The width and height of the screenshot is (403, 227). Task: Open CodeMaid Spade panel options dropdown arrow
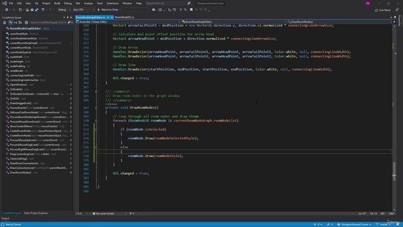click(x=64, y=18)
